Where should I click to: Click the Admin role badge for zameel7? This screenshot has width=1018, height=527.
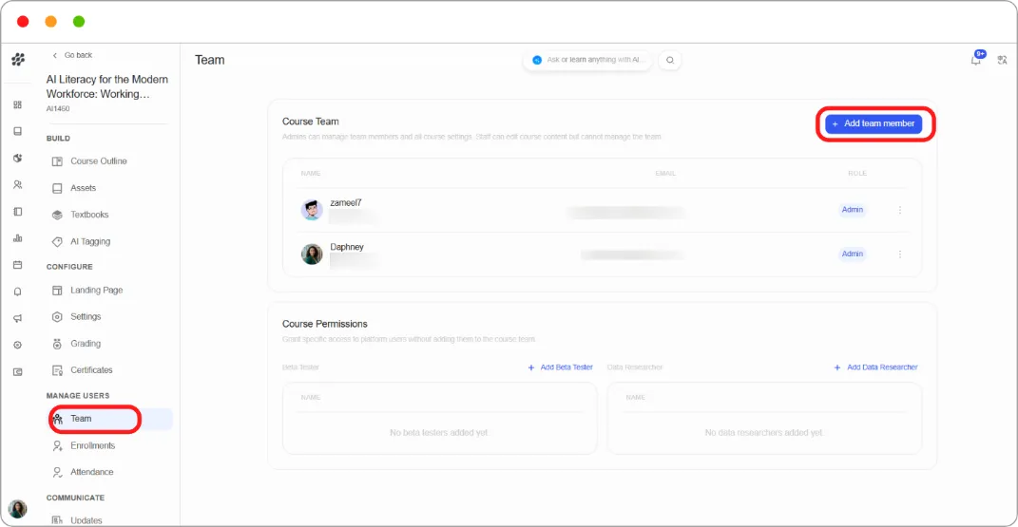[853, 209]
